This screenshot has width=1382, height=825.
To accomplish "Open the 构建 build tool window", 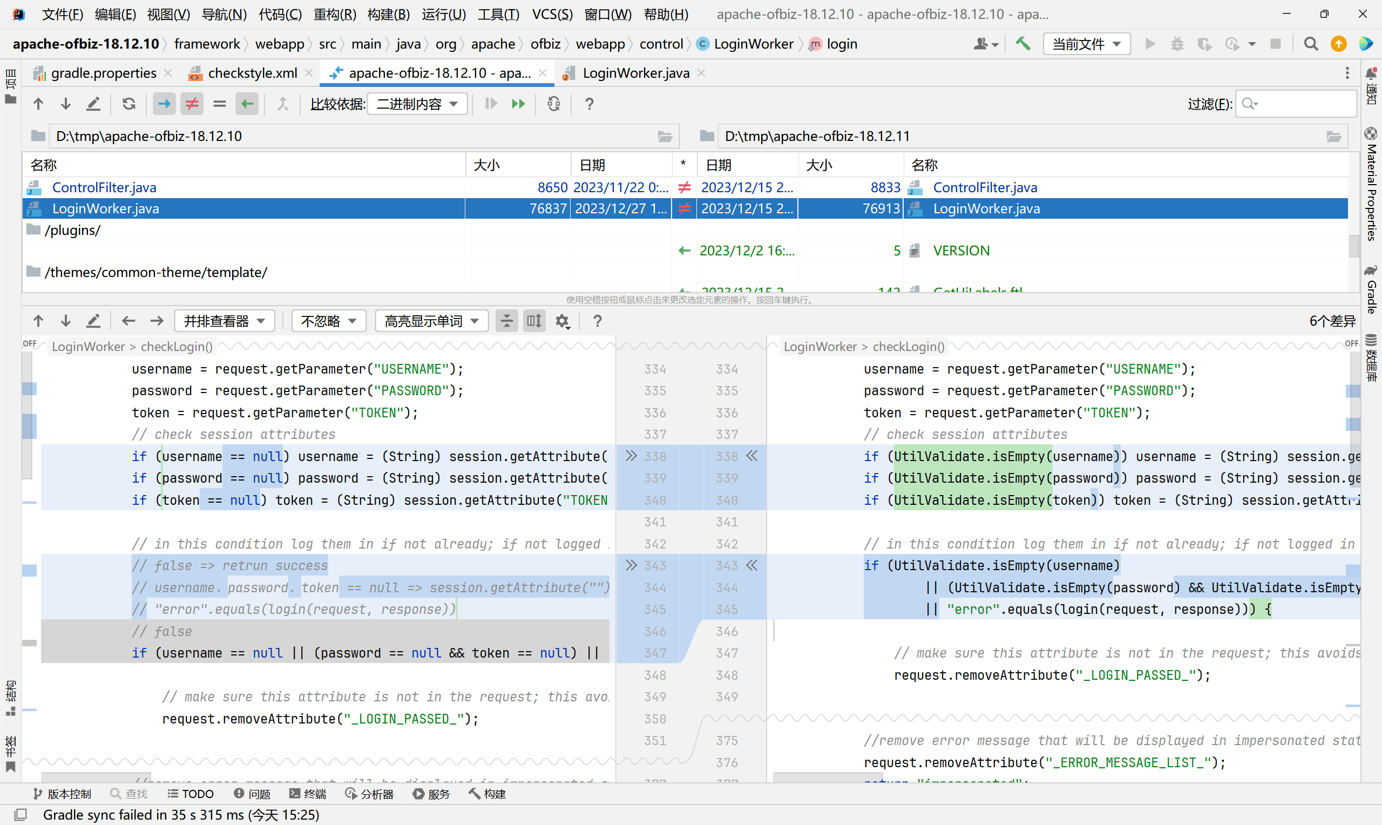I will [487, 793].
